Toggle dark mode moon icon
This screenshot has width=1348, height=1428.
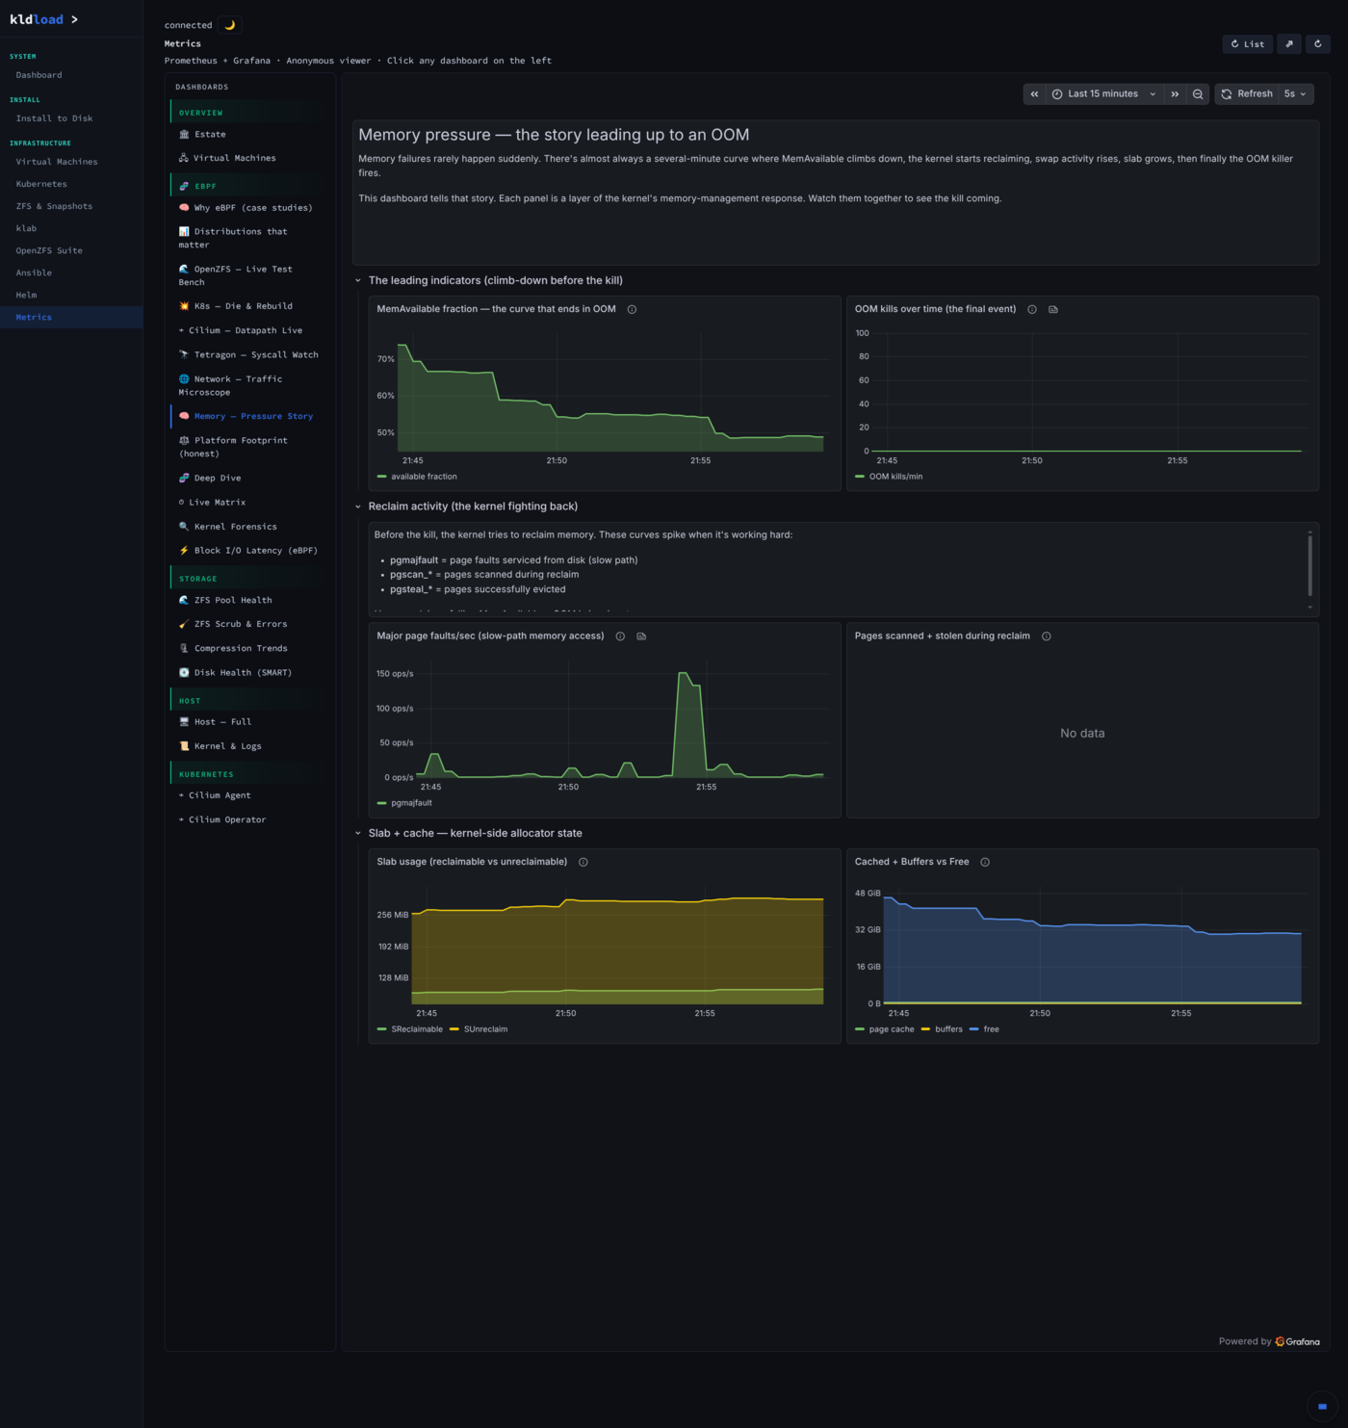pyautogui.click(x=229, y=25)
